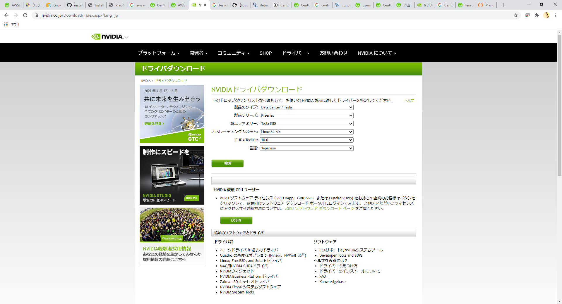The height and width of the screenshot is (304, 562).
Task: Open the FAQ link
Action: pos(323,276)
